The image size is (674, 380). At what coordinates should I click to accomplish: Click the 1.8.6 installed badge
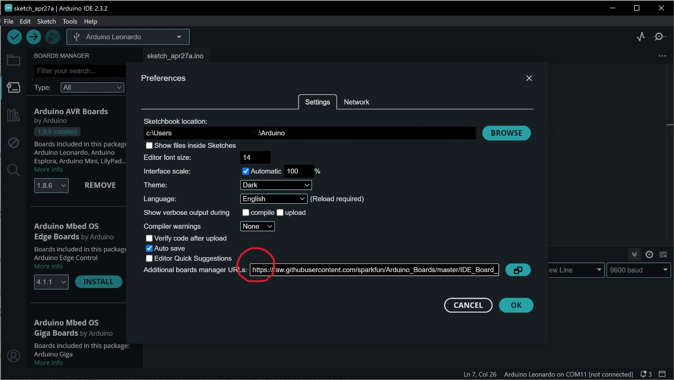(x=57, y=131)
